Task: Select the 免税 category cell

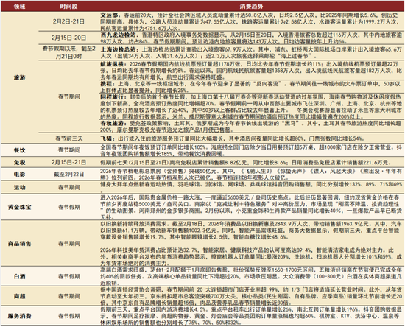Action: (x=19, y=162)
